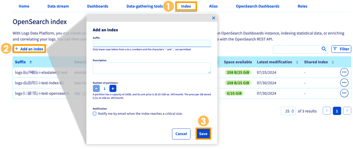Image resolution: width=353 pixels, height=149 pixels.
Task: Switch to the Roles tab
Action: pos(302,6)
